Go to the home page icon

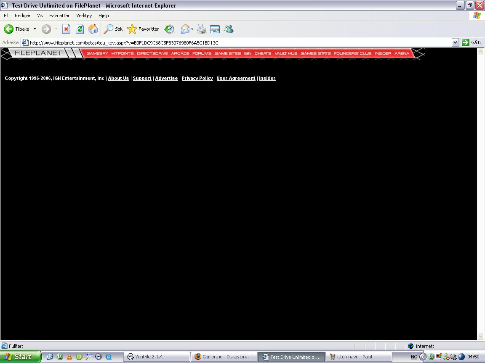[93, 29]
